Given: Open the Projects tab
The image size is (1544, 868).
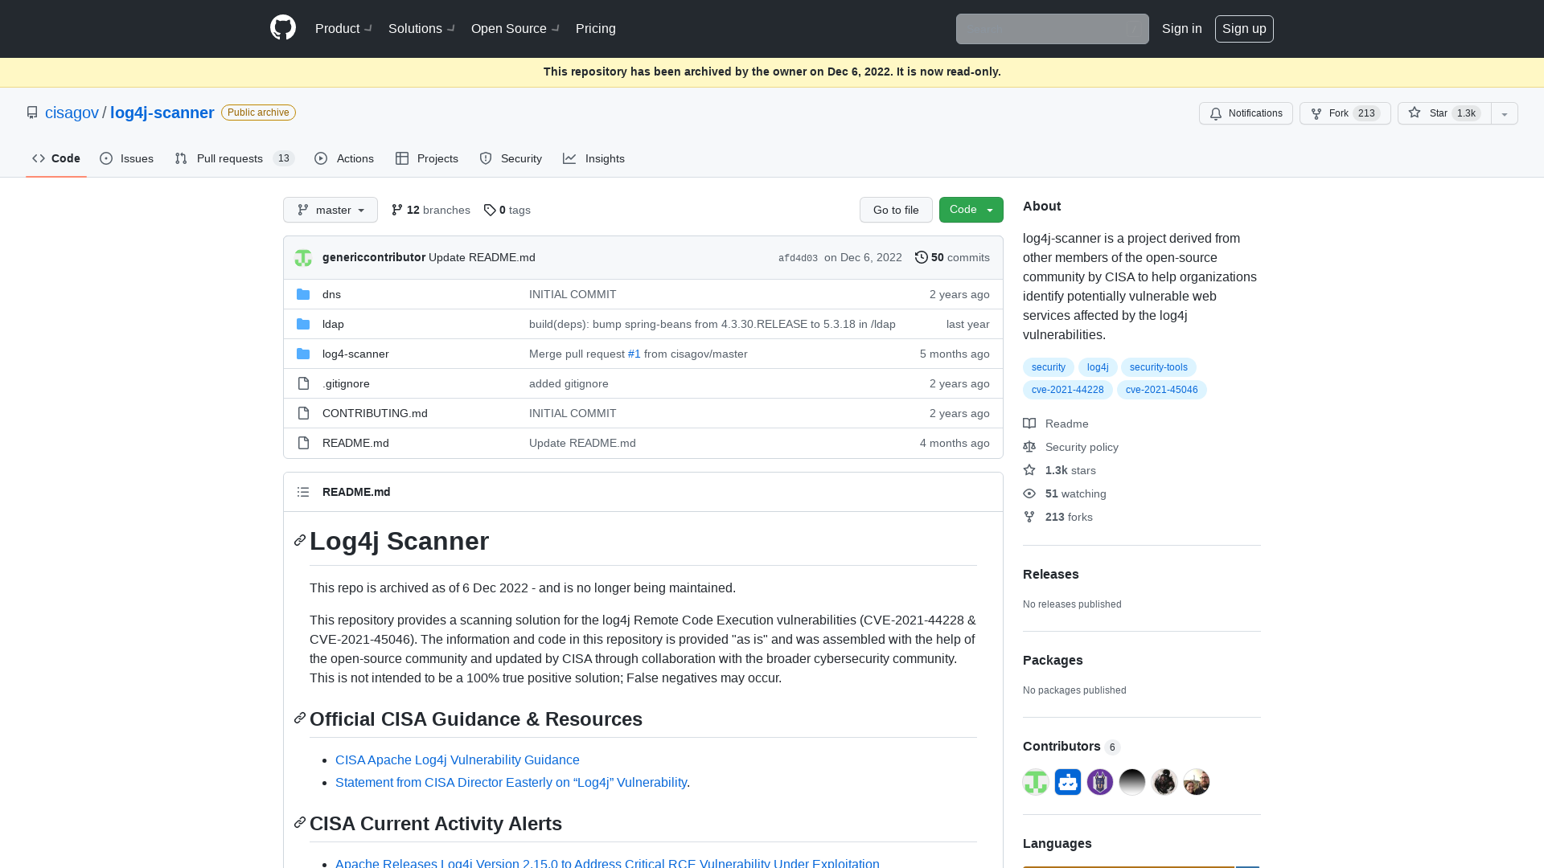Looking at the screenshot, I should pyautogui.click(x=427, y=158).
